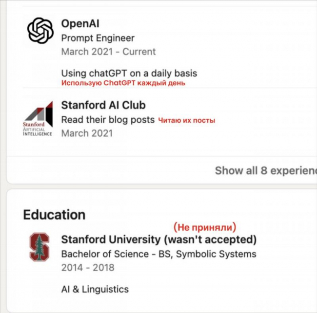
Task: Click the red '(Не приняли)' annotation
Action: tap(205, 227)
